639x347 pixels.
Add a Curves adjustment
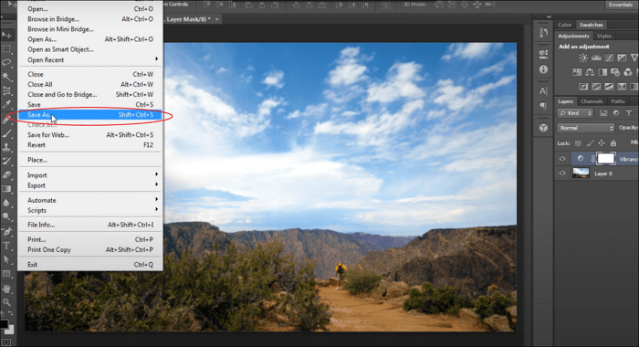coord(609,58)
